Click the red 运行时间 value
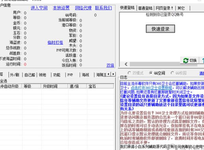The height and width of the screenshot is (150, 204). [x=25, y=64]
